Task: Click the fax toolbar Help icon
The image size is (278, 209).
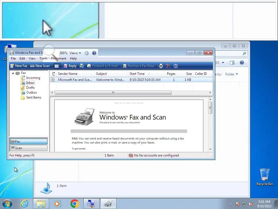Action: point(176,66)
